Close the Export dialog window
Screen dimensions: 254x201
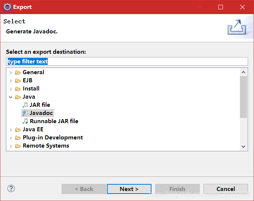[242, 7]
